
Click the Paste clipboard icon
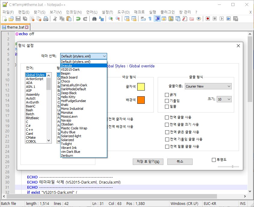pos(69,19)
